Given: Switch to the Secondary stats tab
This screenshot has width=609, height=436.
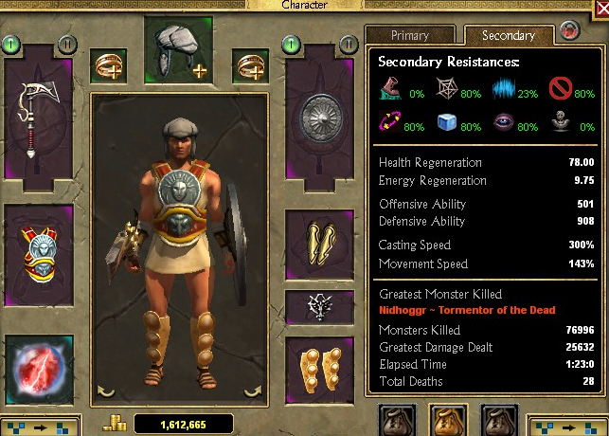Looking at the screenshot, I should [x=509, y=35].
